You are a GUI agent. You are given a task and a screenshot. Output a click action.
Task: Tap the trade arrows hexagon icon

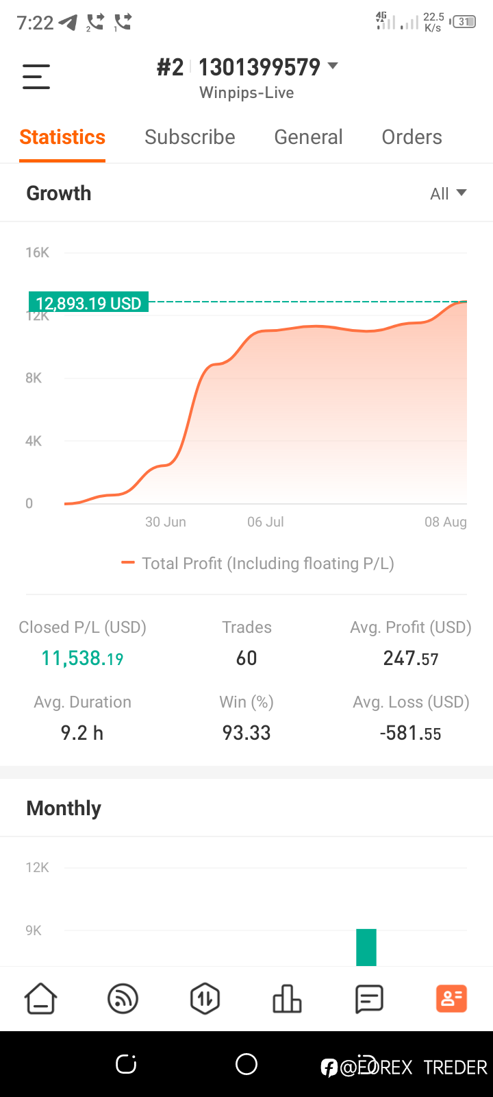point(205,998)
